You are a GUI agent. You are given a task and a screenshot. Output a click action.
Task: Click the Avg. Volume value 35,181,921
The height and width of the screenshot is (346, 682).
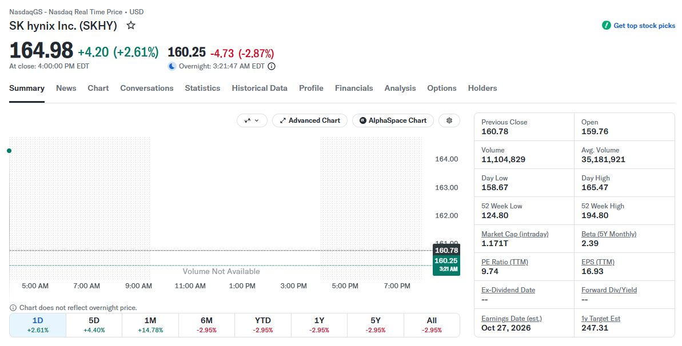tap(603, 159)
